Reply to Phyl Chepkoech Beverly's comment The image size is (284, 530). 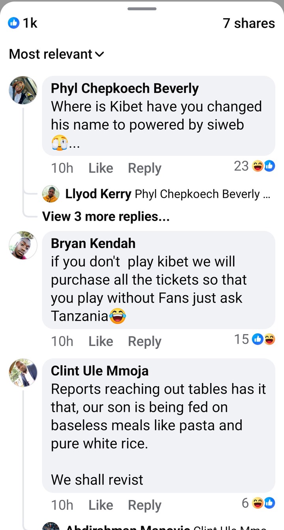144,168
